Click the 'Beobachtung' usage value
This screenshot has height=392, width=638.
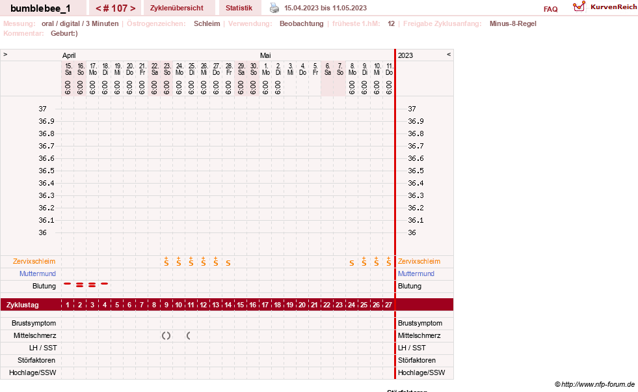(x=302, y=23)
